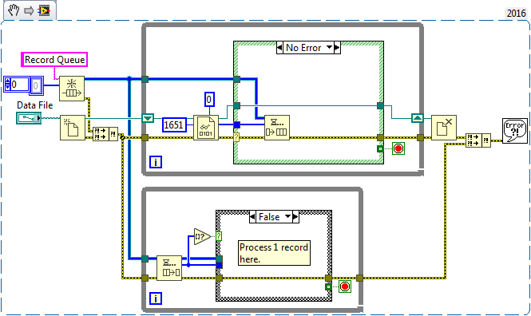The width and height of the screenshot is (531, 316).
Task: Click the hand drag tool in snippet toolbar
Action: point(14,10)
